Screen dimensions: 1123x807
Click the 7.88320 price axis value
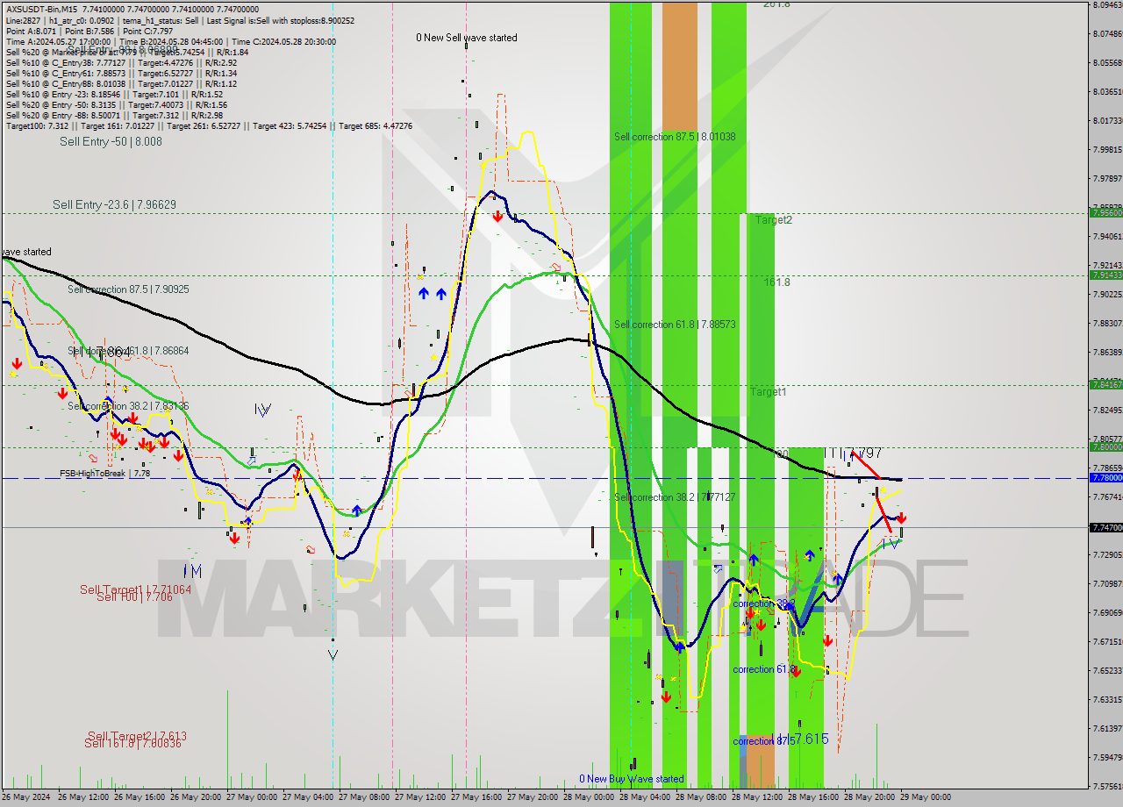(x=1107, y=323)
